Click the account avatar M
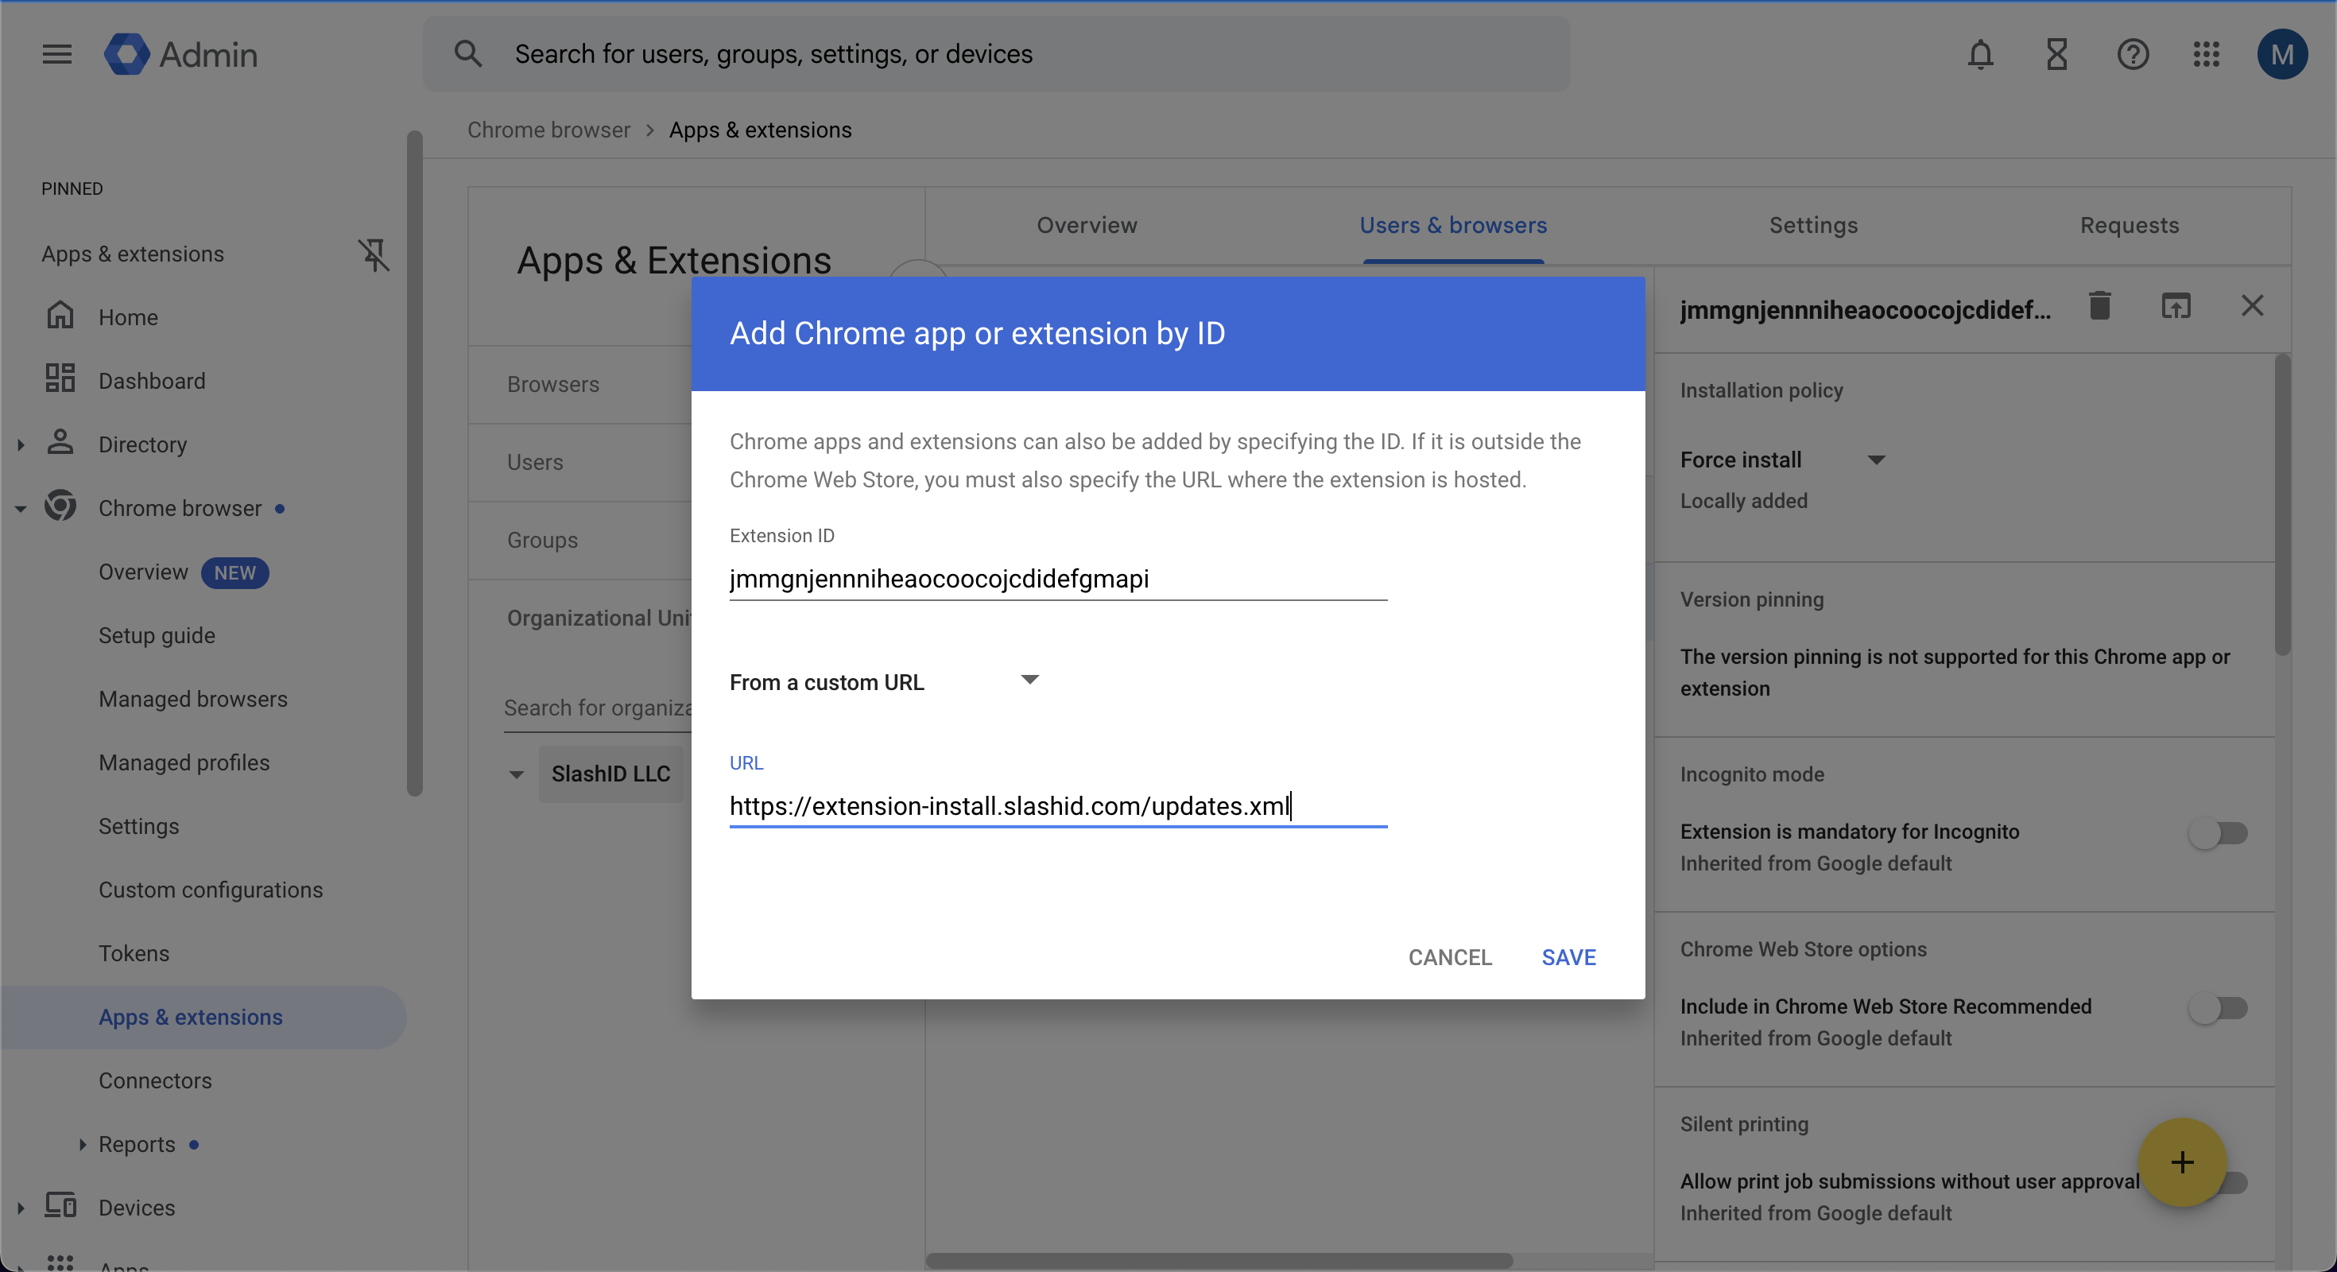This screenshot has width=2337, height=1272. 2283,54
